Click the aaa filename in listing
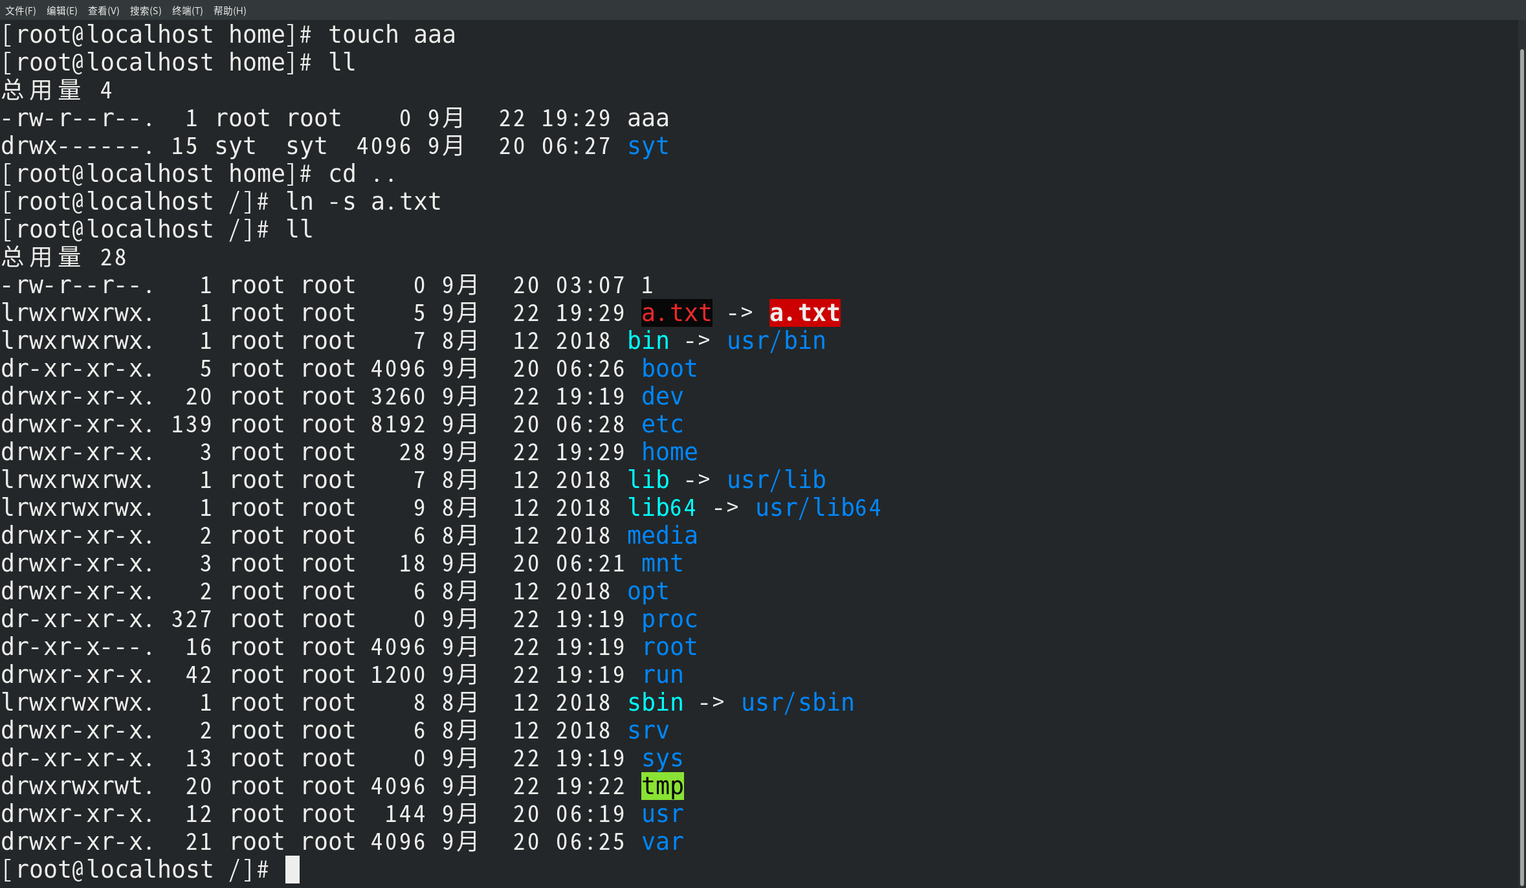1526x888 pixels. pyautogui.click(x=648, y=118)
